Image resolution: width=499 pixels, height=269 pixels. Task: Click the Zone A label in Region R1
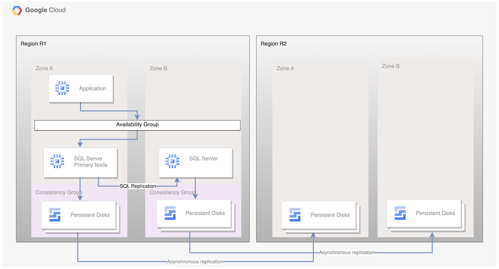44,68
